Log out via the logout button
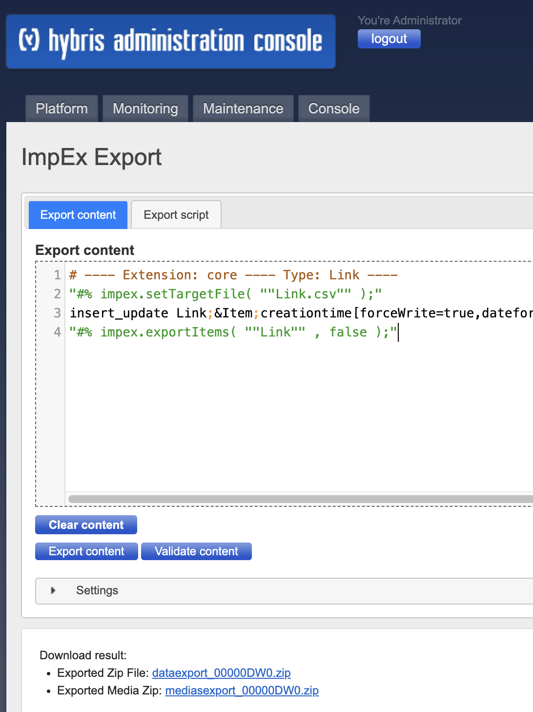 tap(389, 39)
